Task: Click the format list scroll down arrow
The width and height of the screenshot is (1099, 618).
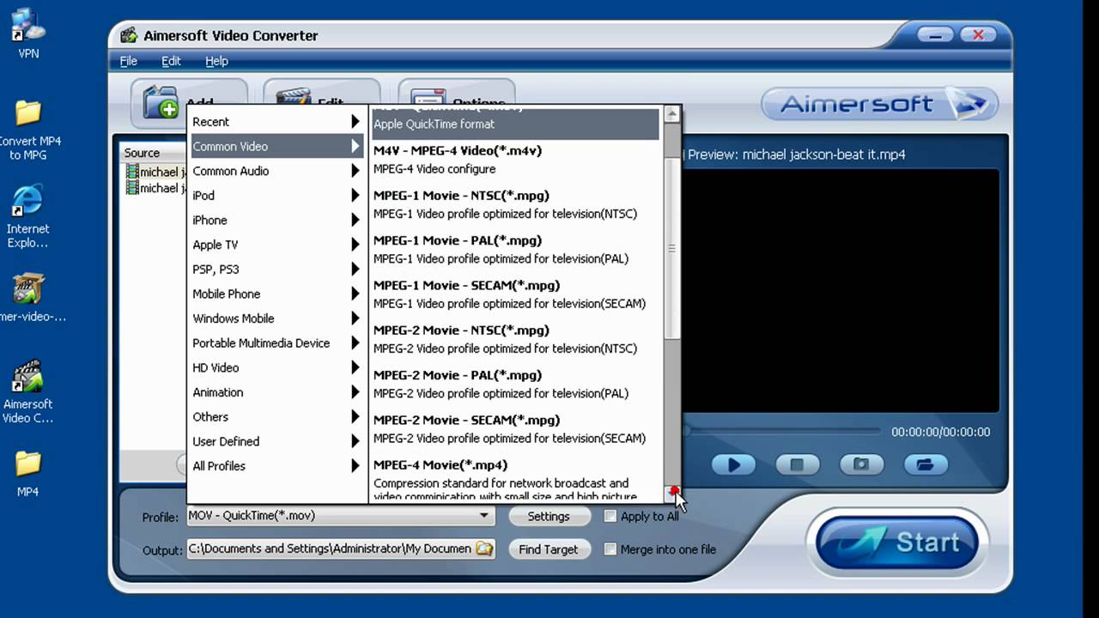Action: [x=672, y=494]
